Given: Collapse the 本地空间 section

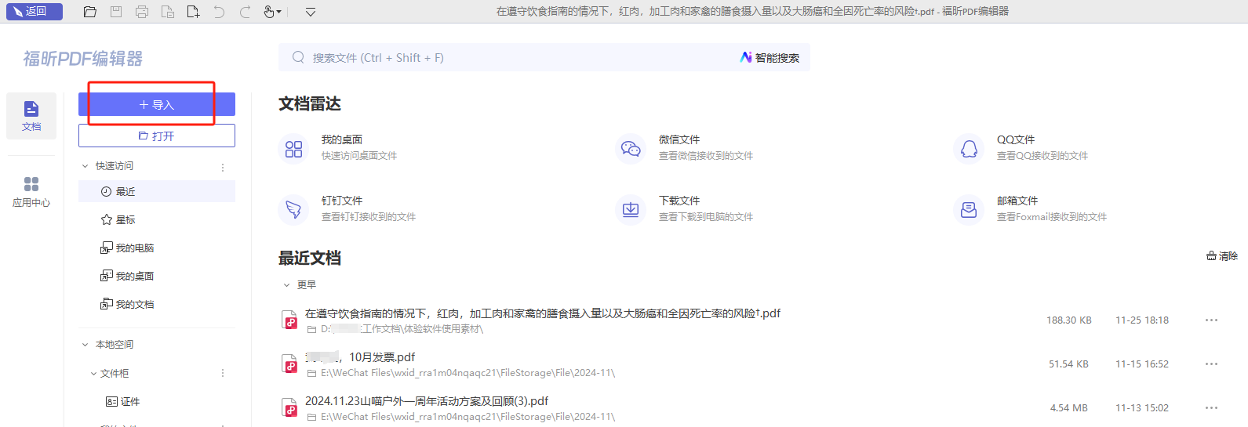Looking at the screenshot, I should (x=86, y=345).
